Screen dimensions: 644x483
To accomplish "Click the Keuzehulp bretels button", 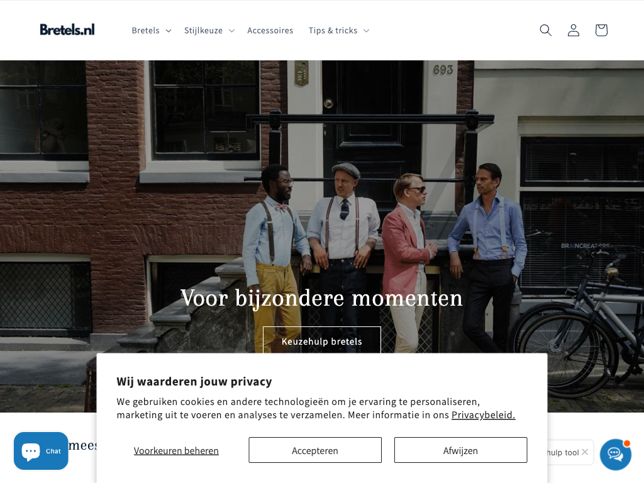I will (x=322, y=341).
